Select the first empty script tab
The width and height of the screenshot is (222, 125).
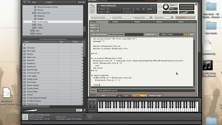point(99,22)
